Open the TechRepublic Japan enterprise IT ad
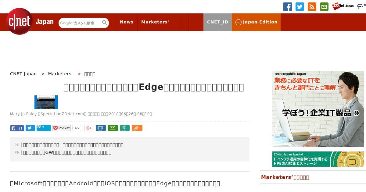Viewport: 366px width, 192px height. 318,109
